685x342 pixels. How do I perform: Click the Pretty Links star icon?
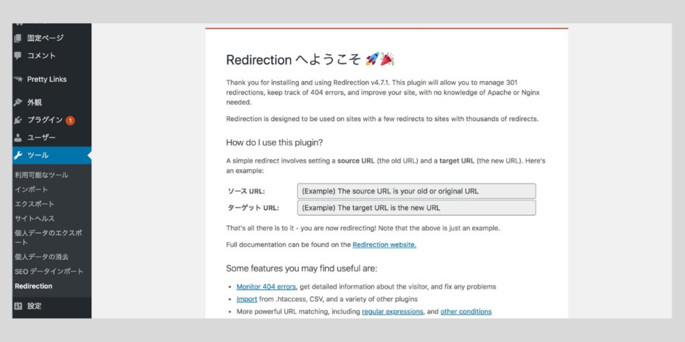[18, 79]
